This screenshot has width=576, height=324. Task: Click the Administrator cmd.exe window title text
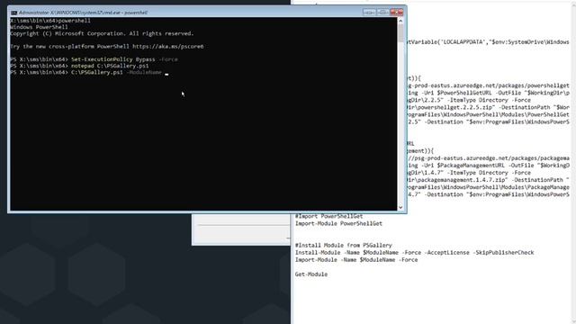pyautogui.click(x=84, y=13)
